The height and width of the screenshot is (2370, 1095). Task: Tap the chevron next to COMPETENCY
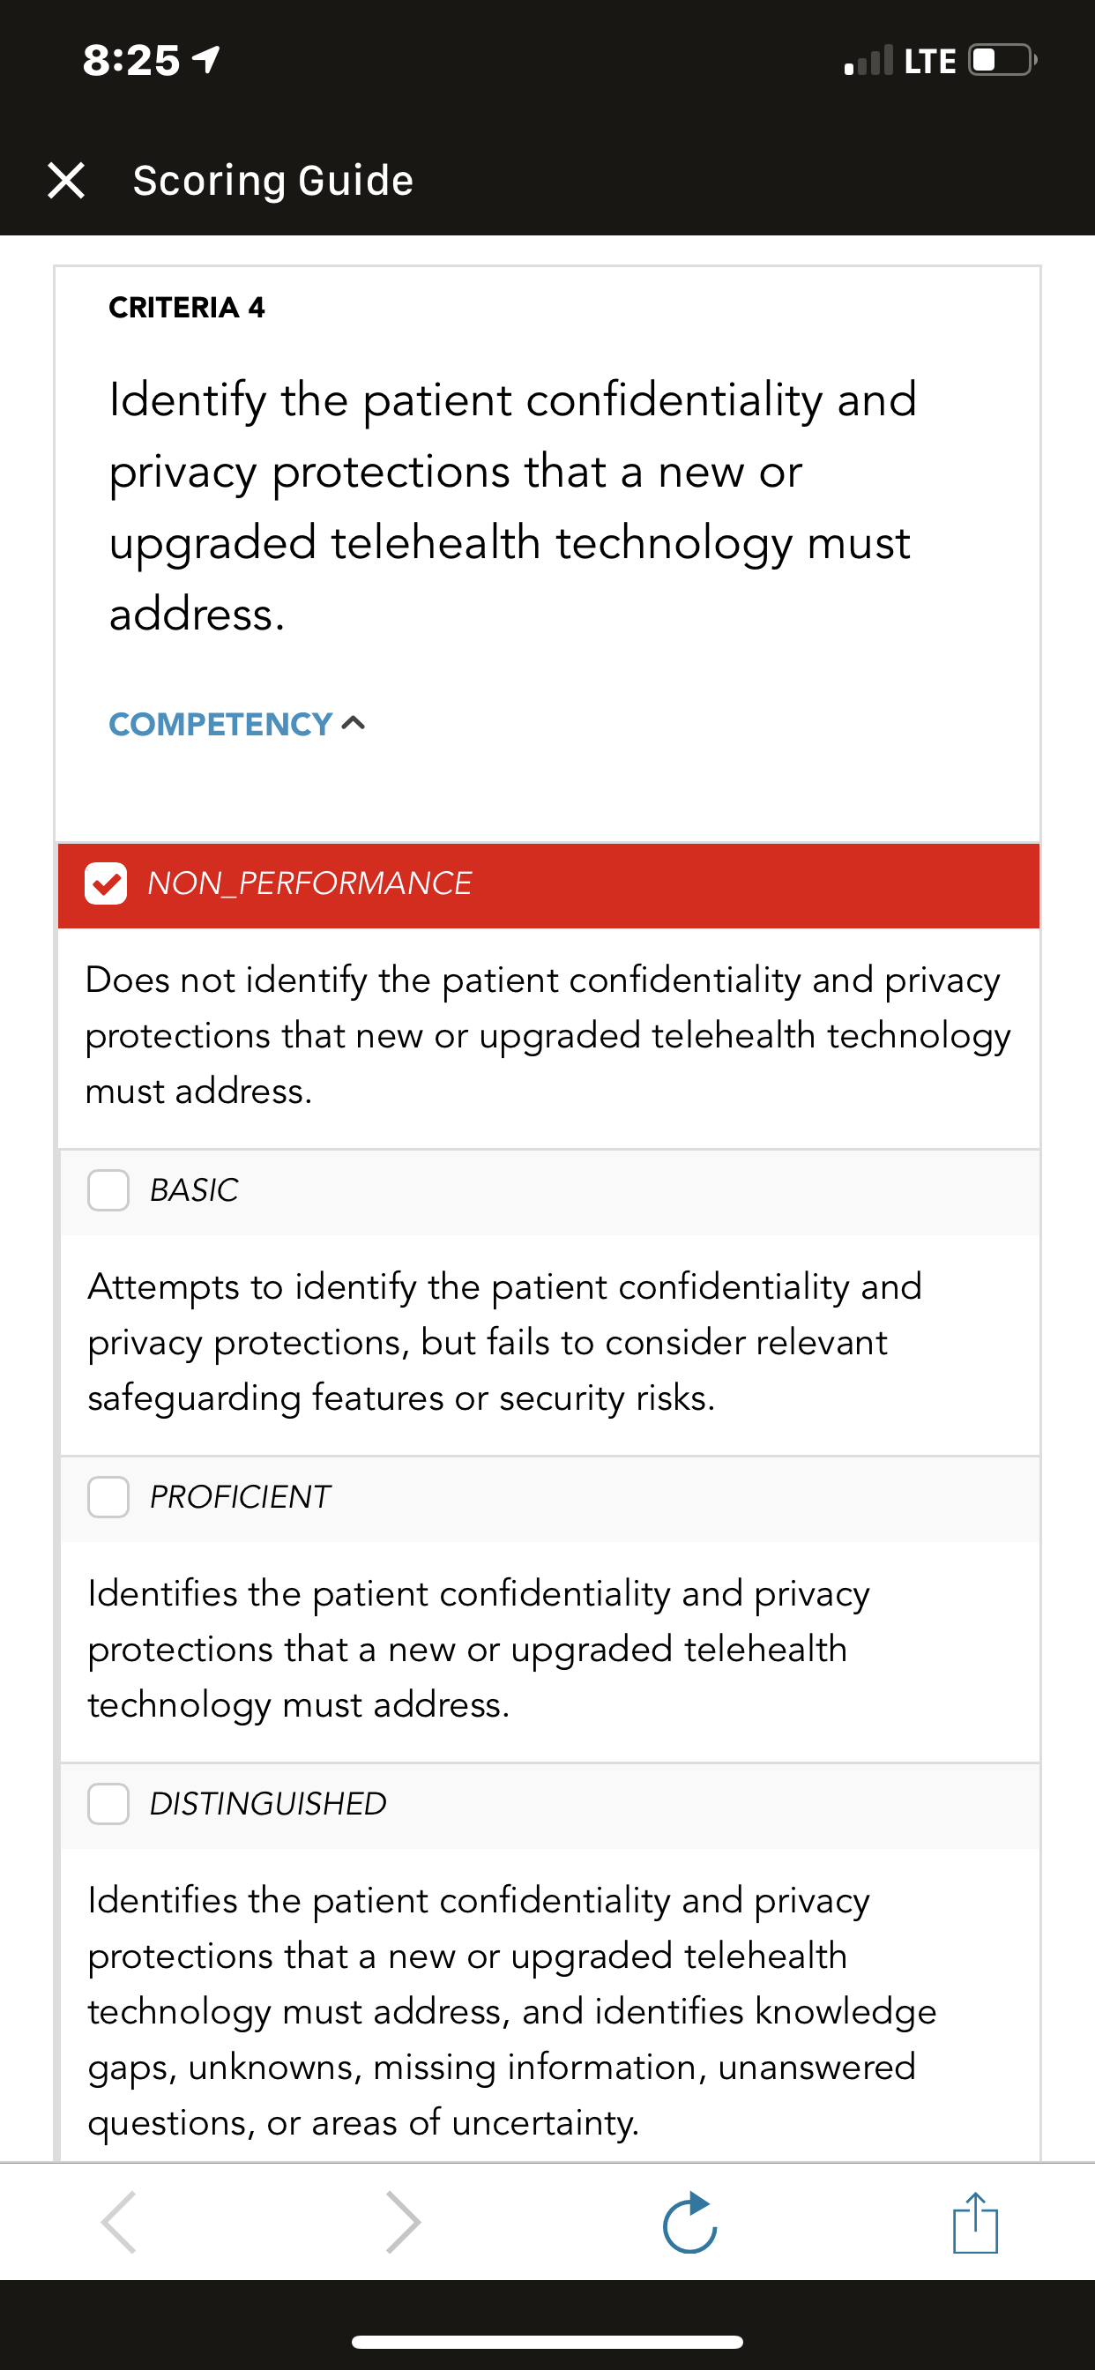tap(354, 724)
